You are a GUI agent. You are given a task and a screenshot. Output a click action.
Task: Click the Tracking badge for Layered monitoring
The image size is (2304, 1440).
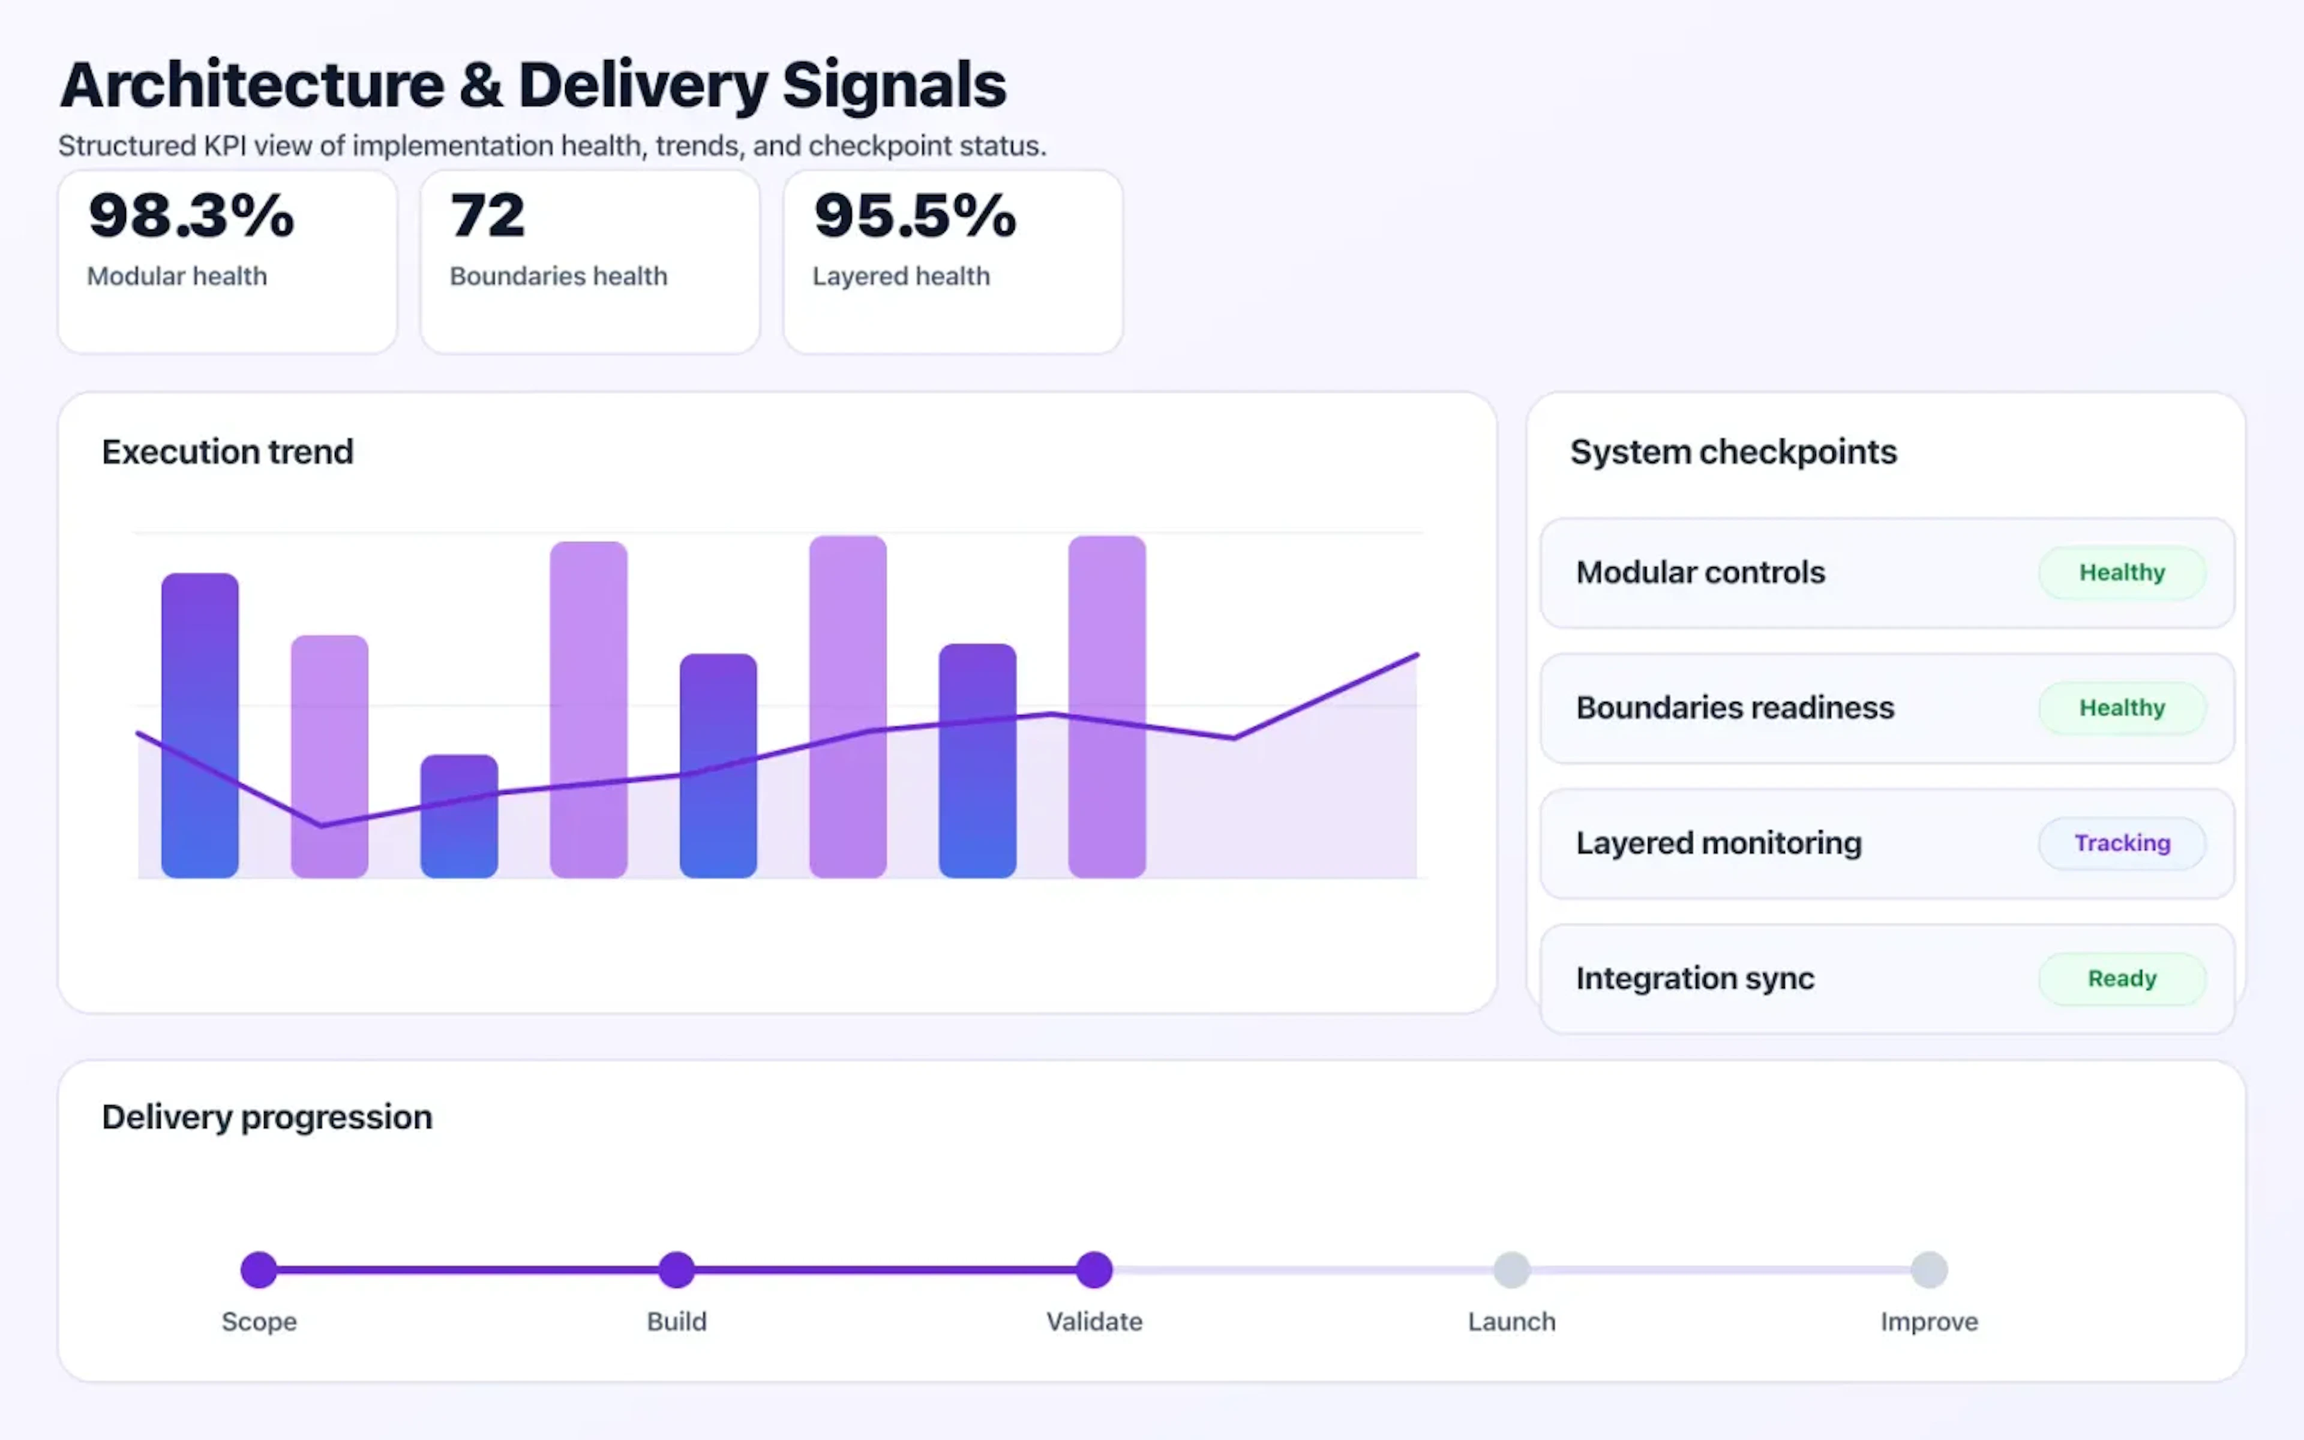point(2121,843)
